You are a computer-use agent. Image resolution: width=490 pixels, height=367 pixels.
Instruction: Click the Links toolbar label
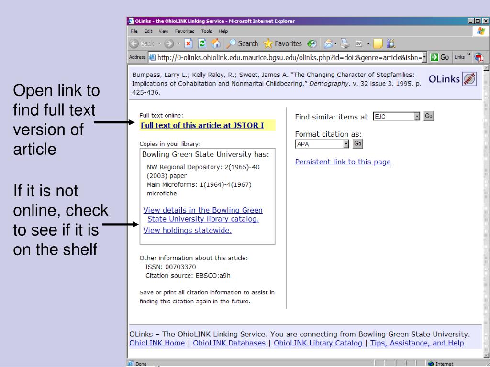459,57
